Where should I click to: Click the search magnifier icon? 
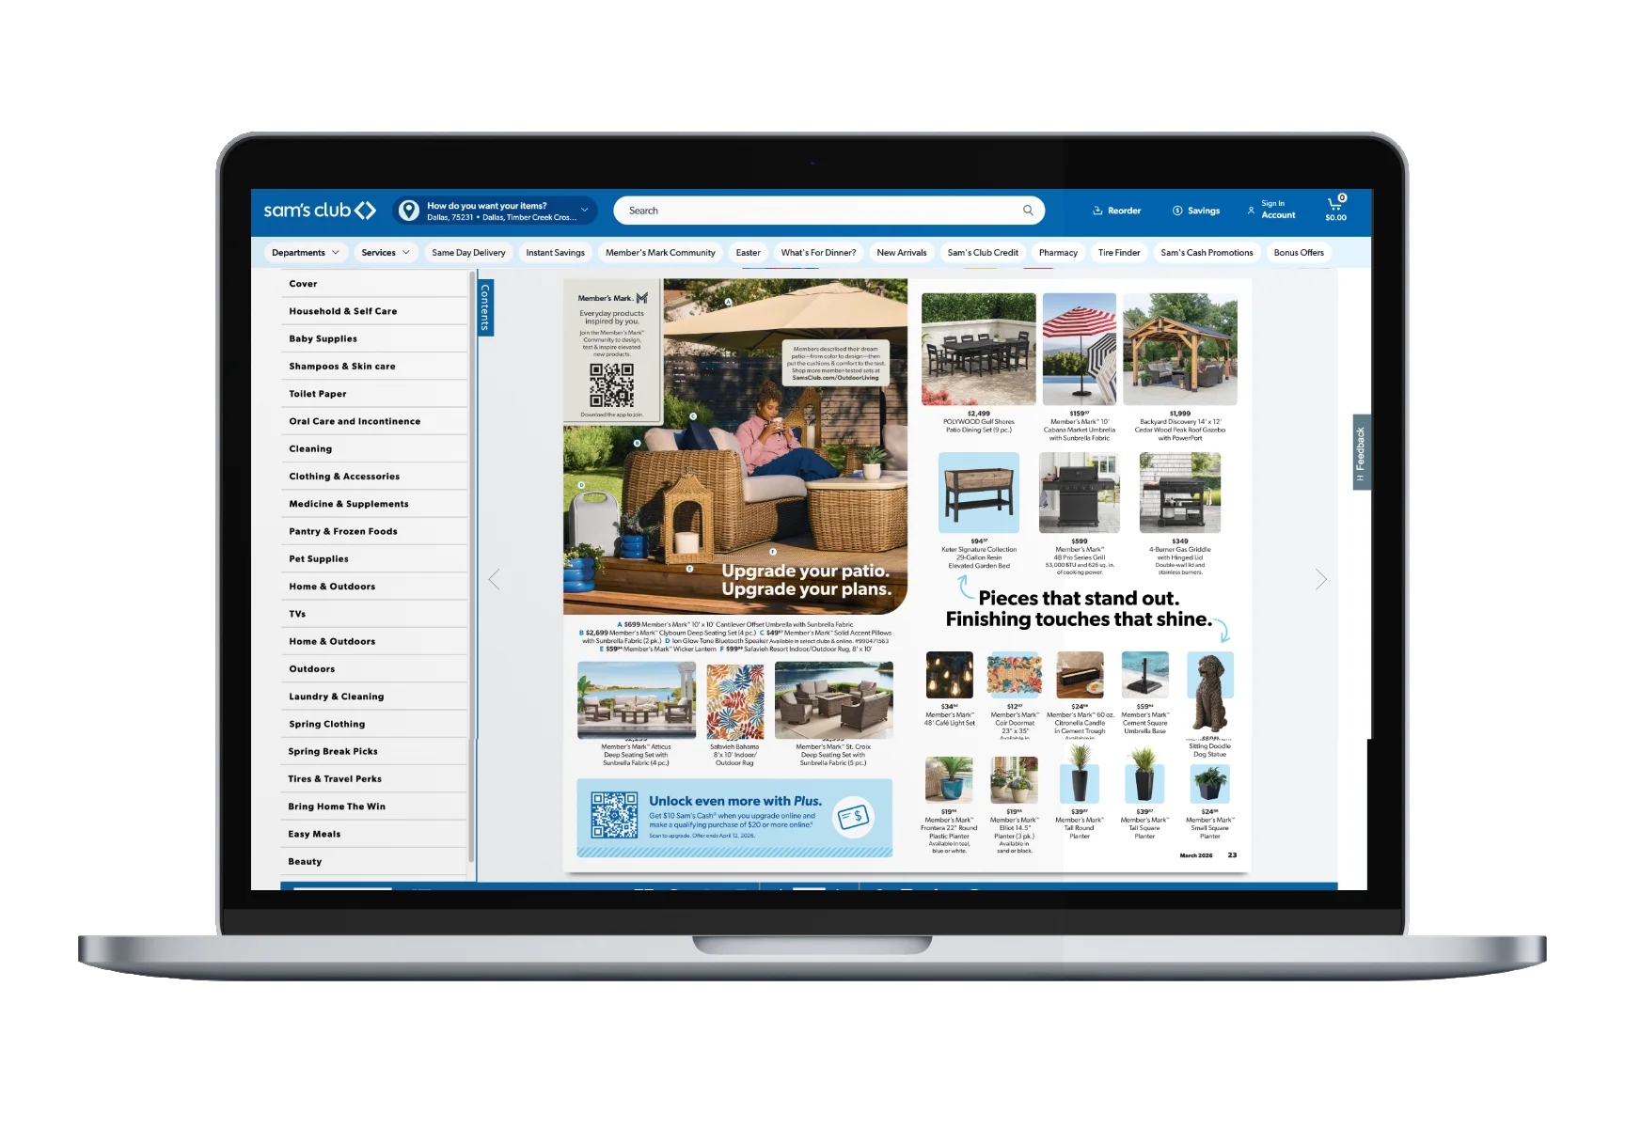(x=1028, y=211)
